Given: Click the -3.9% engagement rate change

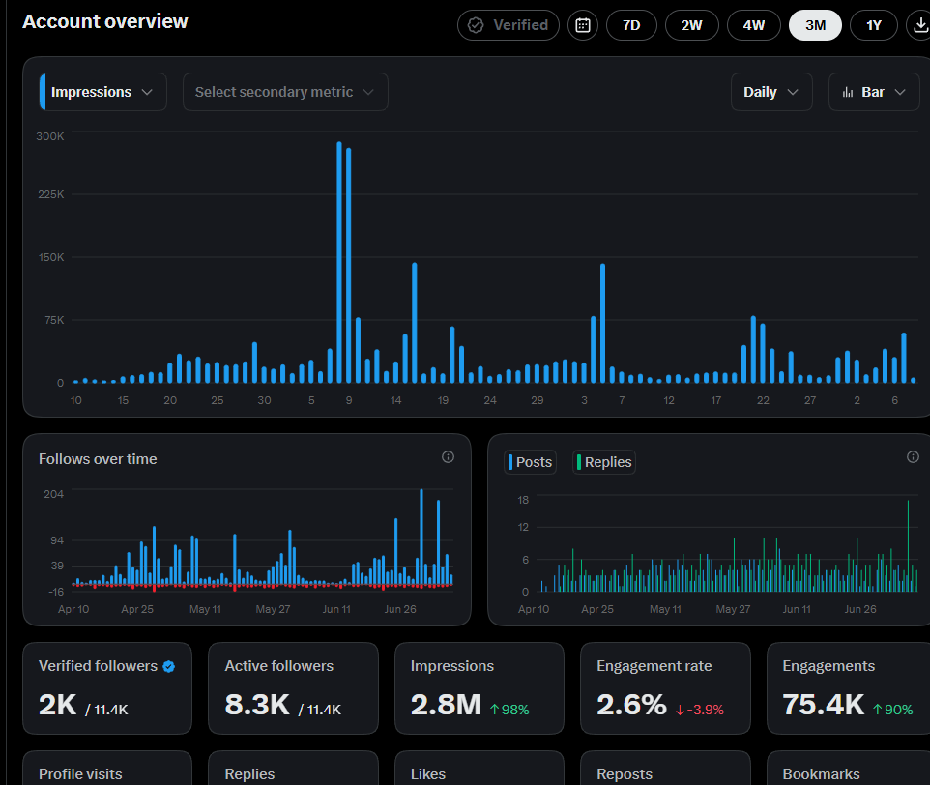Looking at the screenshot, I should (699, 710).
